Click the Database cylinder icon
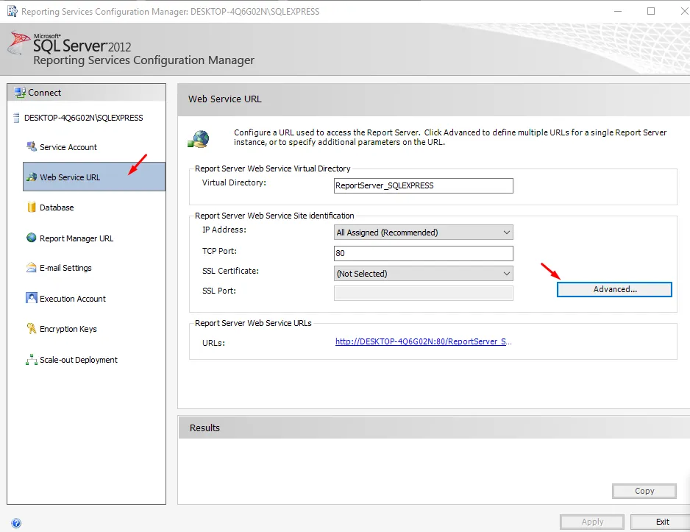690x532 pixels. 31,207
